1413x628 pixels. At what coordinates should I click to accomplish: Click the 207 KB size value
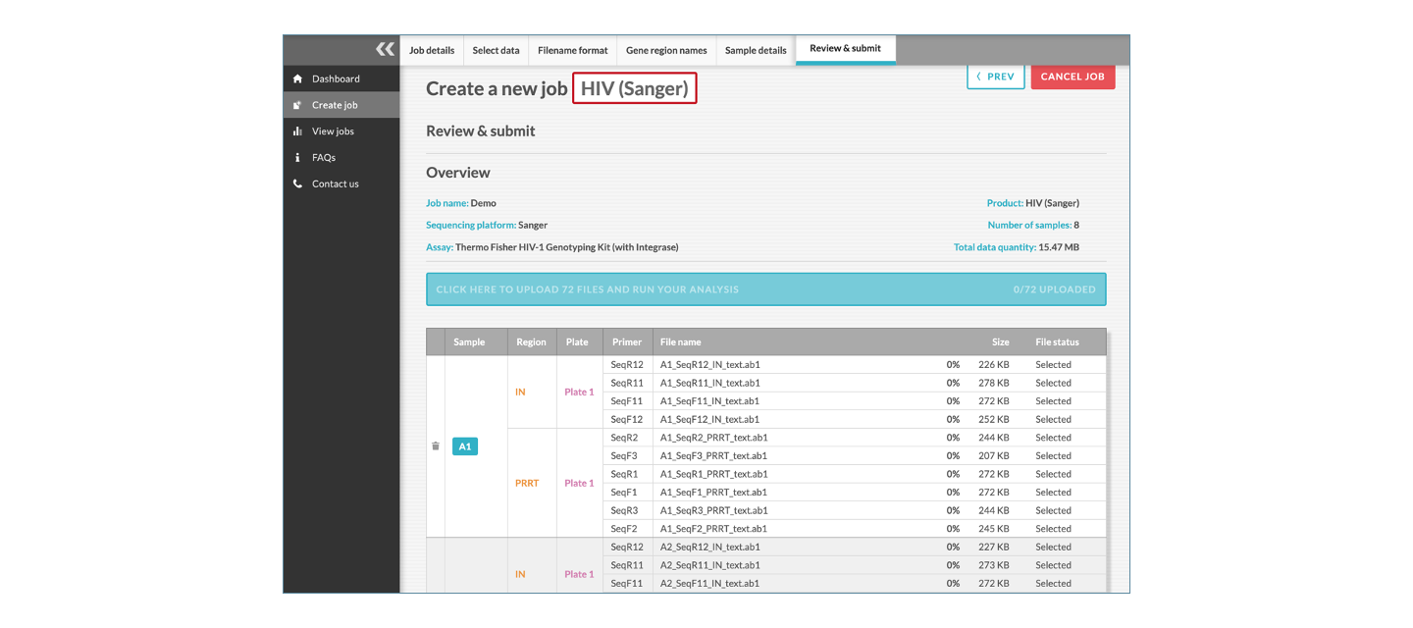tap(994, 456)
